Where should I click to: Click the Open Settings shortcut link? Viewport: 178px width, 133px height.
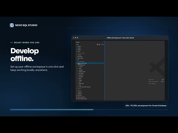[152, 84]
